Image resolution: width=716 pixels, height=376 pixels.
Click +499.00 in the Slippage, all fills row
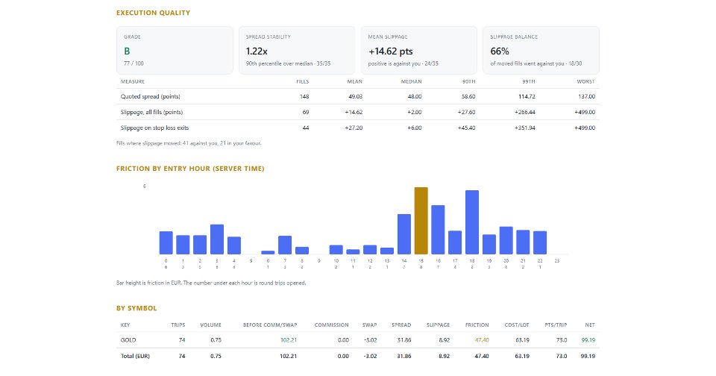pyautogui.click(x=585, y=112)
